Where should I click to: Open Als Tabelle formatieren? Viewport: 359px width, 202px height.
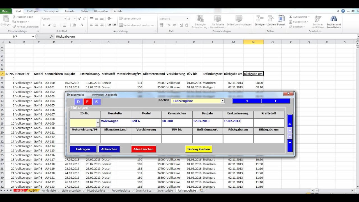pos(218,22)
